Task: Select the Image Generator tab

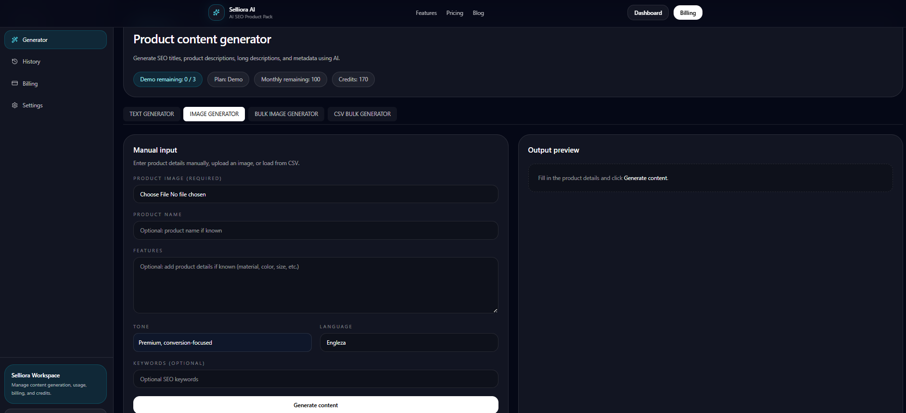Action: click(214, 114)
